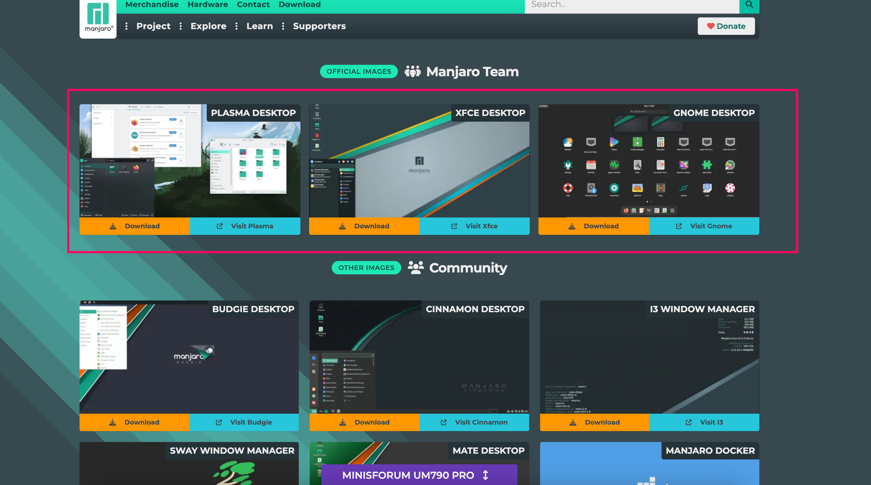Download the XFCE Desktop image
The height and width of the screenshot is (485, 871).
click(x=364, y=226)
